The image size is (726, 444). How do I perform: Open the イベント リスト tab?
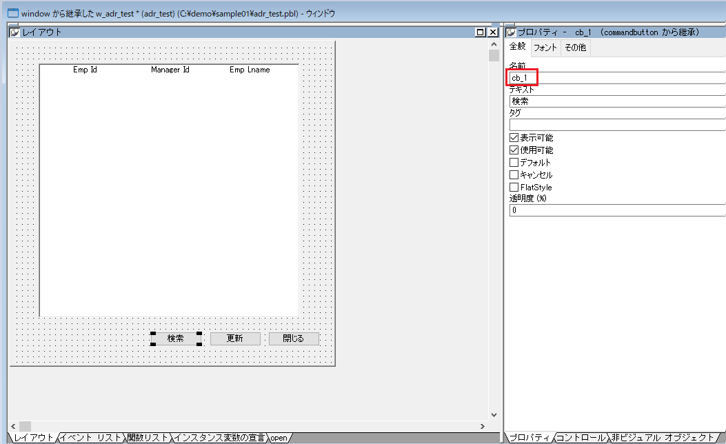[x=91, y=438]
